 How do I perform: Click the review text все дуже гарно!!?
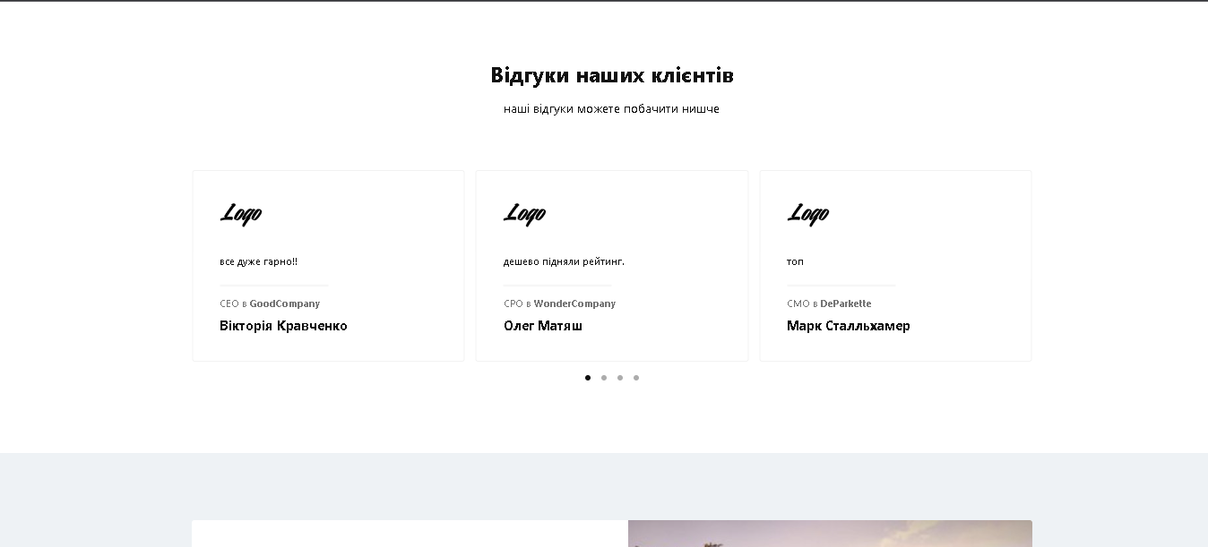(x=258, y=261)
